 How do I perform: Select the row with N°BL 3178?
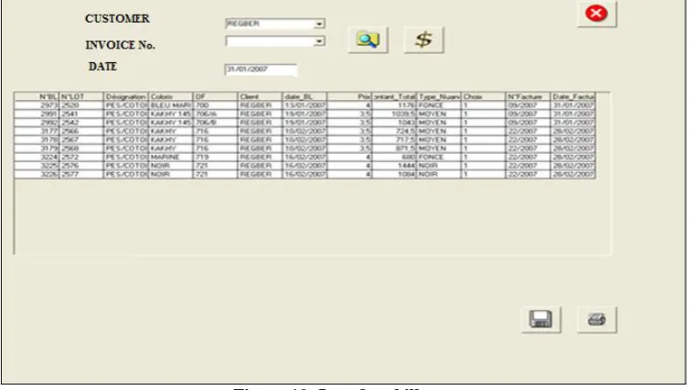[x=305, y=139]
